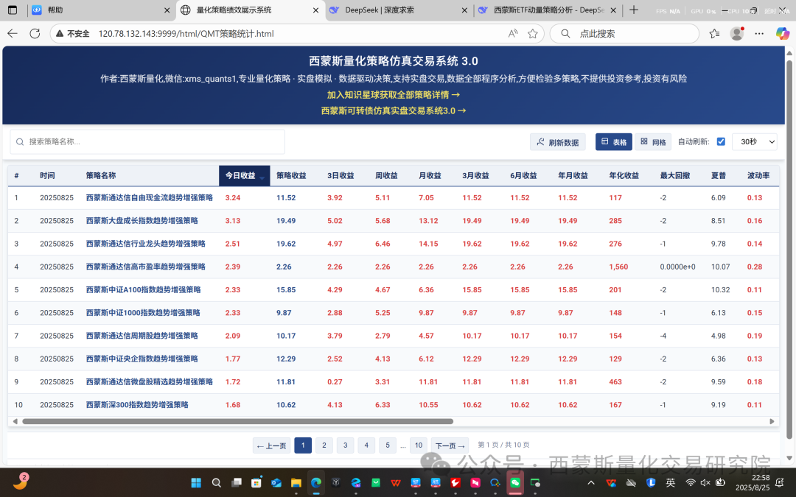796x497 pixels.
Task: Go to page 2 of results
Action: pyautogui.click(x=324, y=445)
